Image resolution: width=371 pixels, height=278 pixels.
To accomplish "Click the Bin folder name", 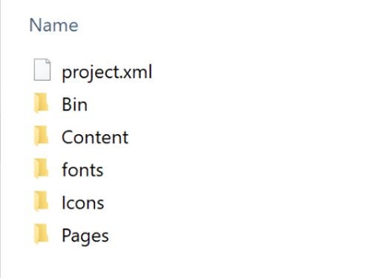I will coord(74,105).
